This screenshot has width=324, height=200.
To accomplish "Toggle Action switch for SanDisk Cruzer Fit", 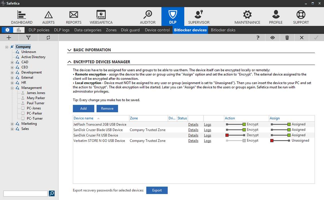I will coord(236,135).
